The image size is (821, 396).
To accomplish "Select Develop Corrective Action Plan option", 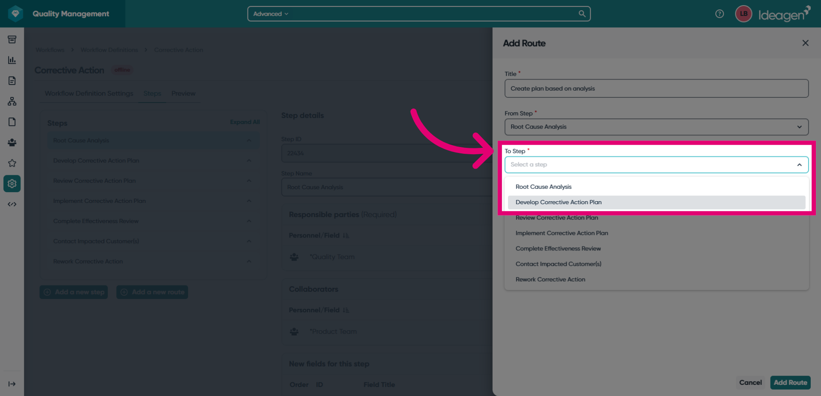I will 656,202.
